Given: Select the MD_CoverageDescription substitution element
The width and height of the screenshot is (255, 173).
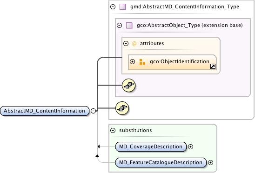Looking at the screenshot, I should point(151,146).
